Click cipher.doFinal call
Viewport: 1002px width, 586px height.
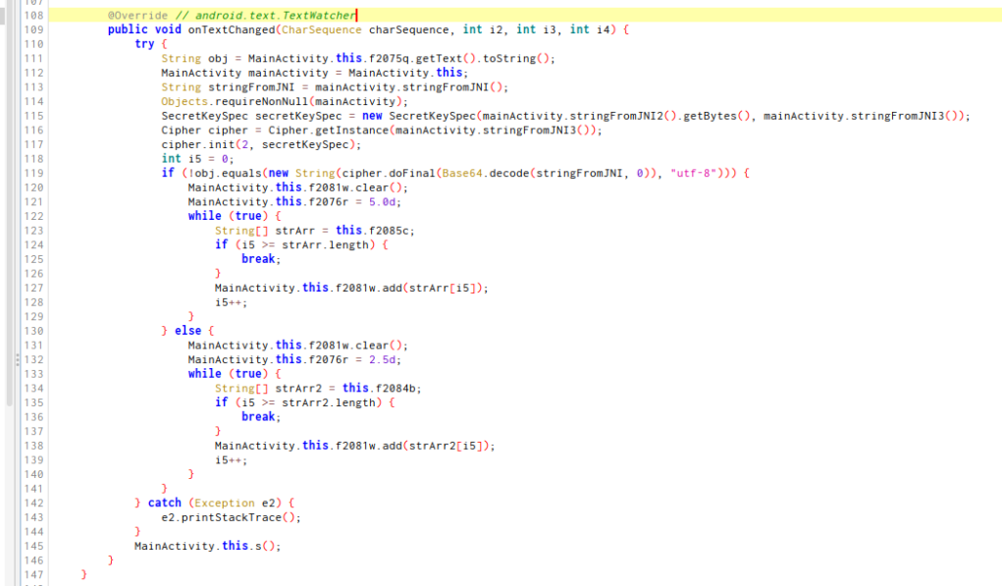(x=389, y=173)
